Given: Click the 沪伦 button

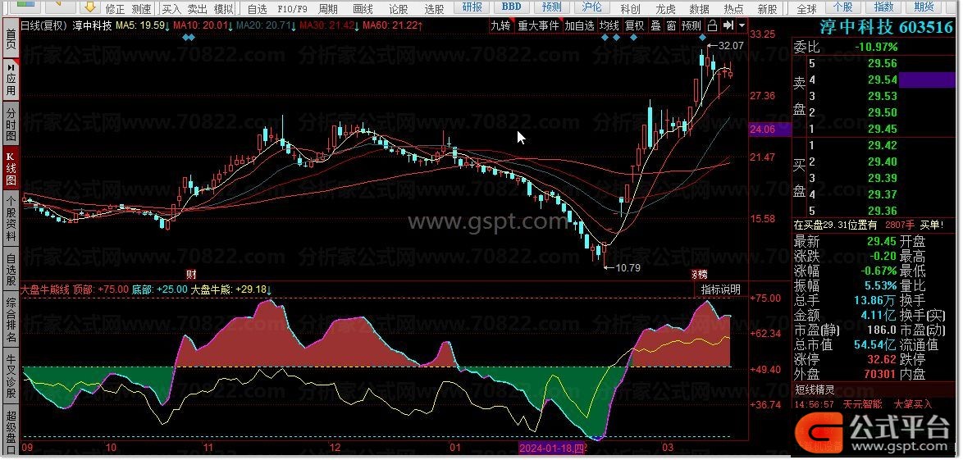Looking at the screenshot, I should (x=591, y=7).
